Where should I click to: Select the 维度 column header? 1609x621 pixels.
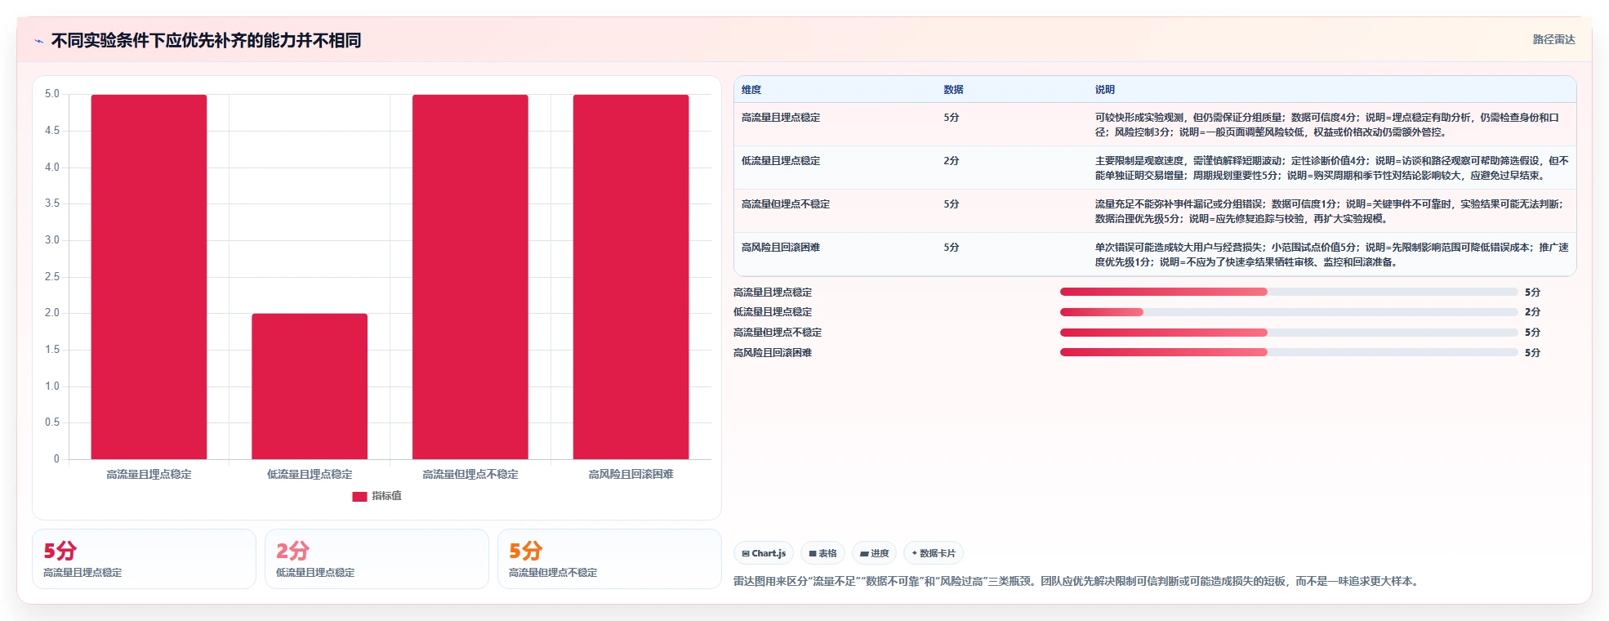[751, 90]
